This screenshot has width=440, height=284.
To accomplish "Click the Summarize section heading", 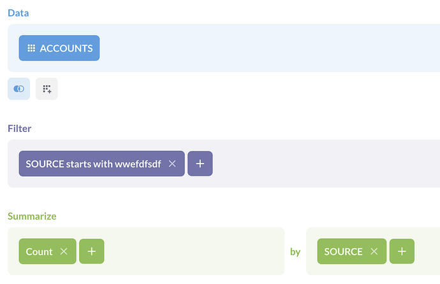I will 32,217.
